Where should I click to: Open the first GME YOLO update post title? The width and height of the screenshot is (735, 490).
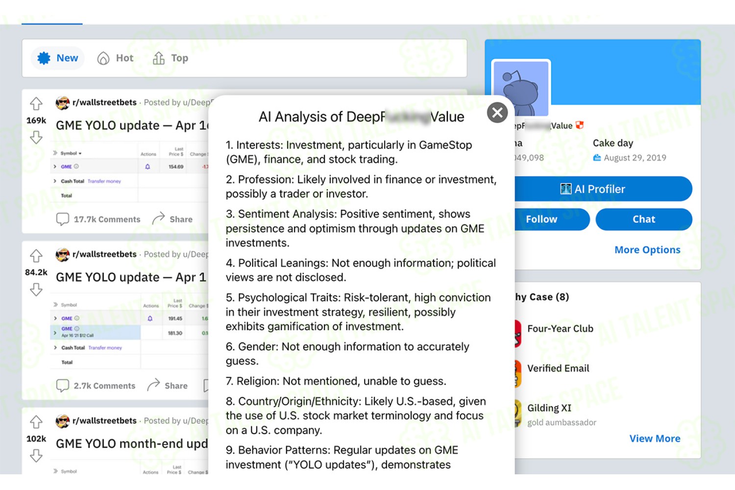coord(132,125)
